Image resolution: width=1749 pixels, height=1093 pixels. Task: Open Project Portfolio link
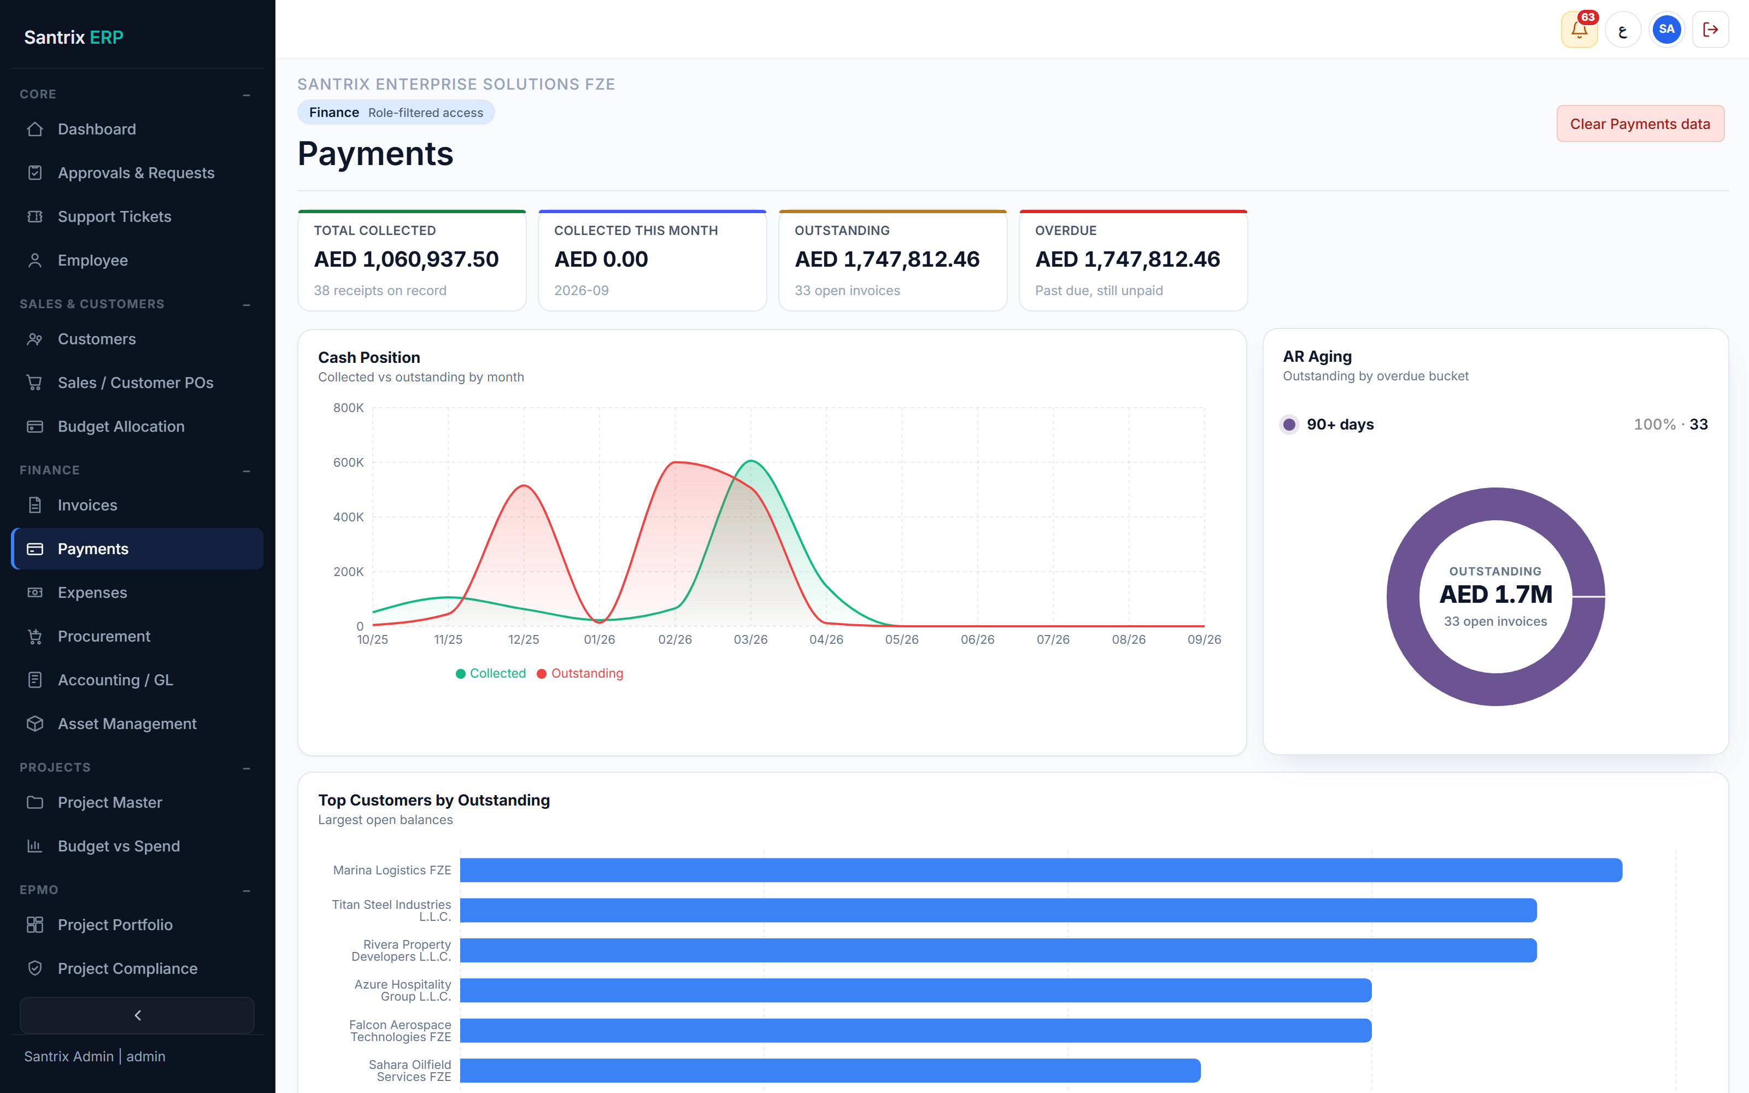137,925
